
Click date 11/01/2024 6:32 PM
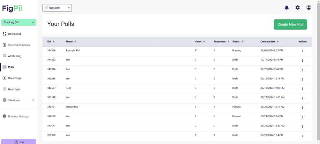pyautogui.click(x=272, y=50)
